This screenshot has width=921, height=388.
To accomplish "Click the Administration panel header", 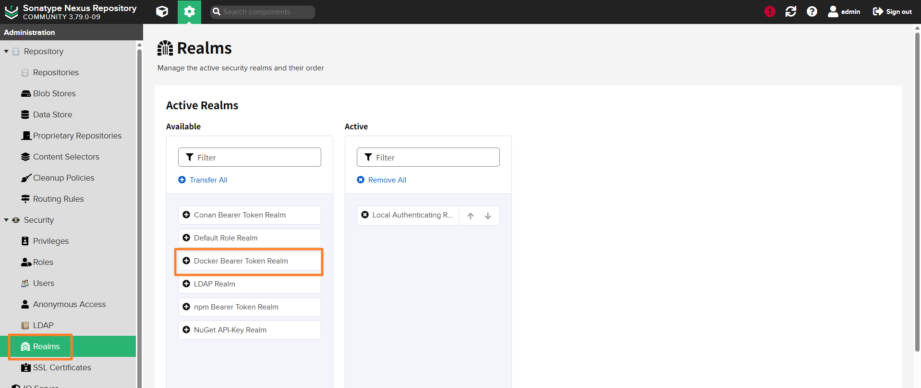I will pyautogui.click(x=72, y=32).
